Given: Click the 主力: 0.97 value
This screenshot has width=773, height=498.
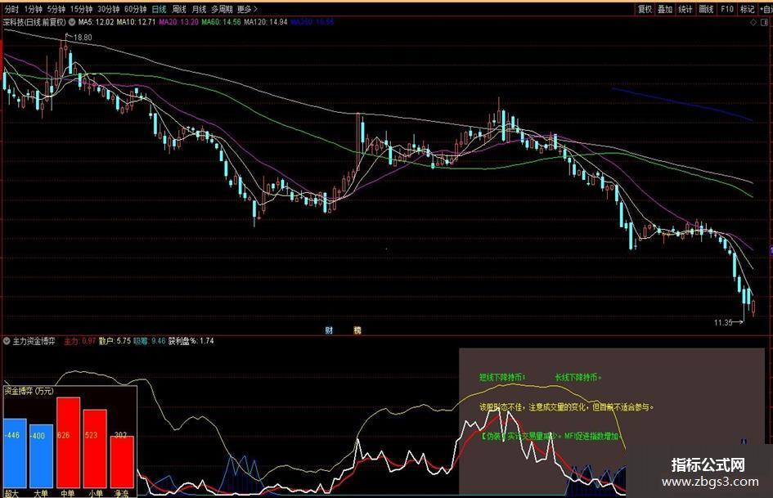Looking at the screenshot, I should point(80,341).
